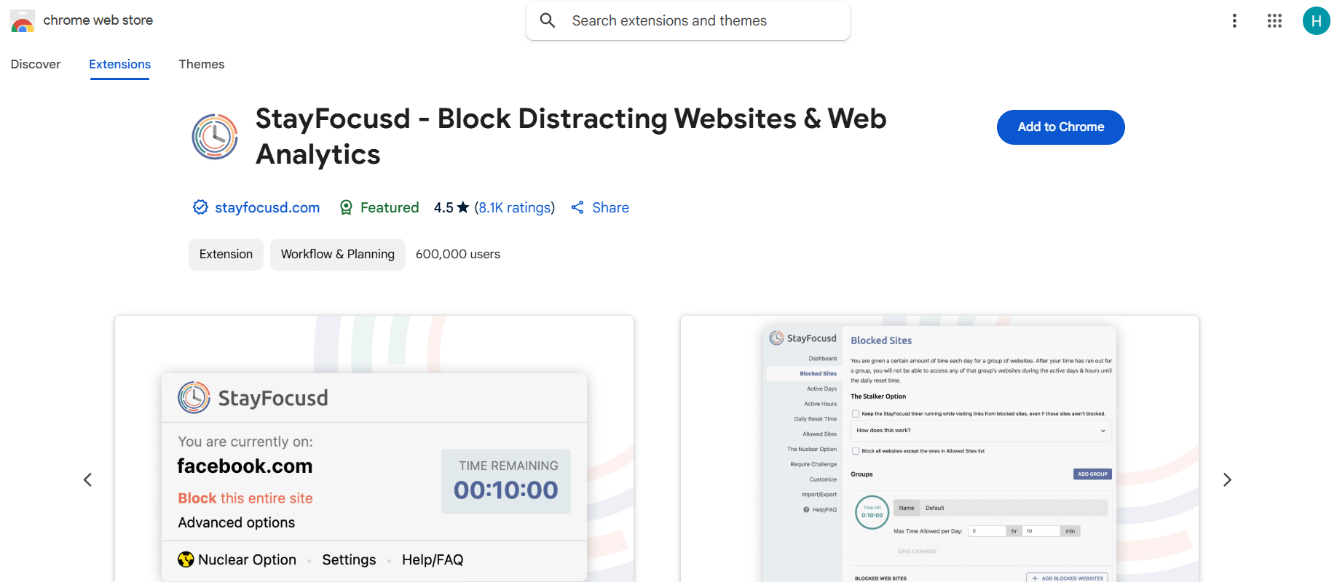Switch to the Discover tab
This screenshot has width=1337, height=582.
pos(36,64)
